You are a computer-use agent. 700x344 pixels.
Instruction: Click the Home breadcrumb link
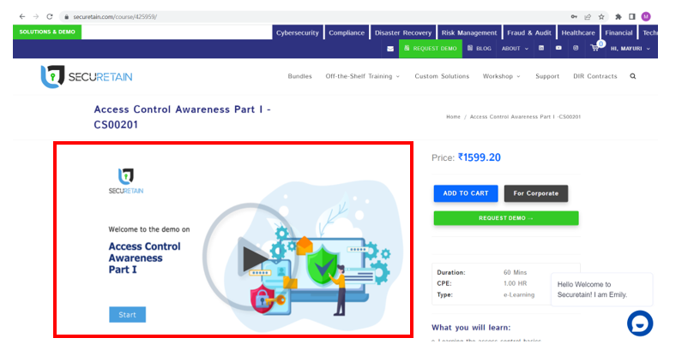coord(453,116)
